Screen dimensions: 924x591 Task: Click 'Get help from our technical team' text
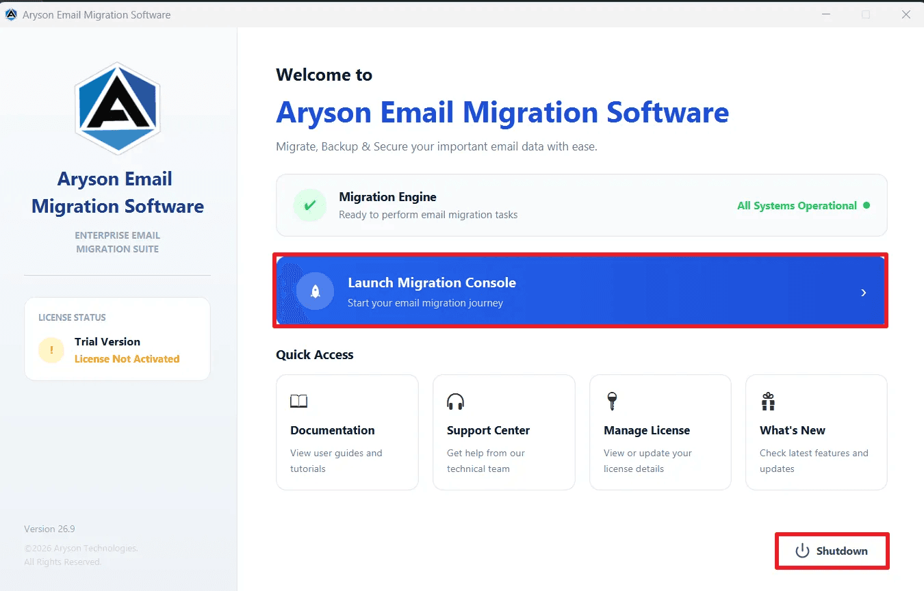tap(486, 461)
